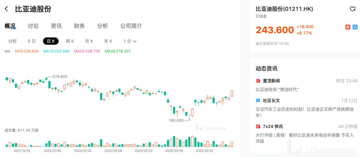
Task: Expand the 1分 minute interval dropdown
Action: 130,41
